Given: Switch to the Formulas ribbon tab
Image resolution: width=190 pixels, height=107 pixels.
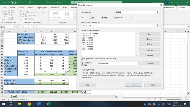Looking at the screenshot, I should click(55, 7).
